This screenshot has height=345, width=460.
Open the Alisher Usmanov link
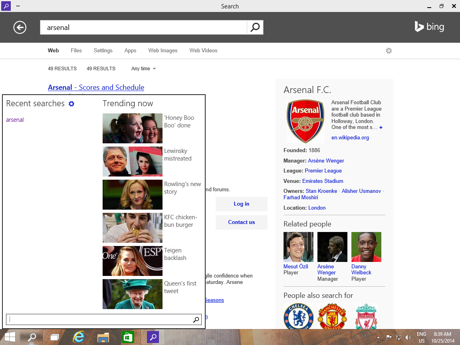point(361,191)
